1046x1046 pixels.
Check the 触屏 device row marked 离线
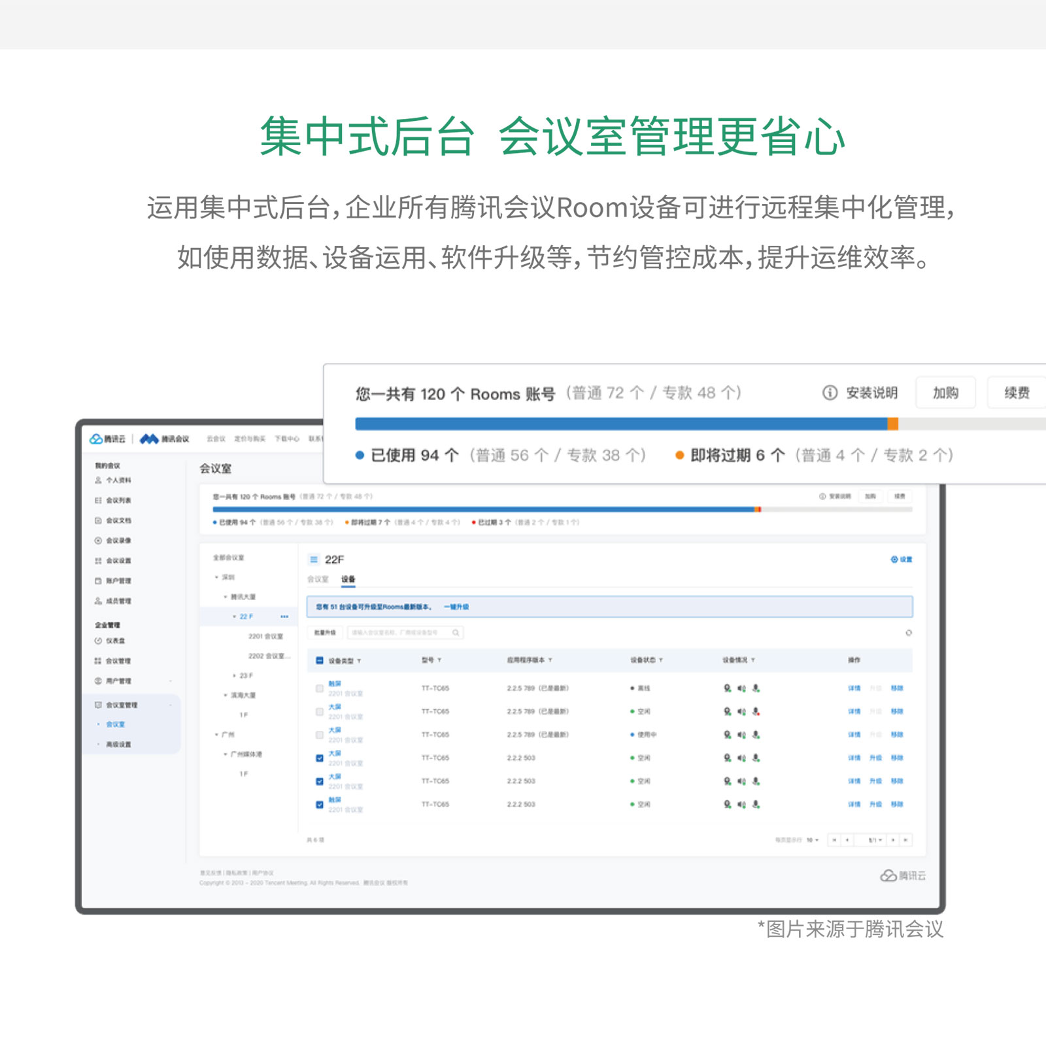tap(320, 688)
